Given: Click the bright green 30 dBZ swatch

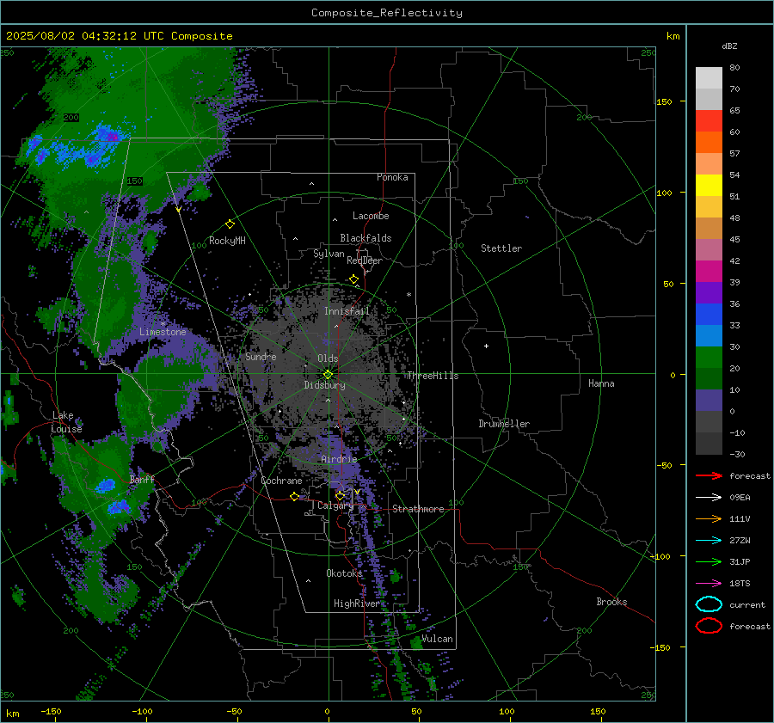Looking at the screenshot, I should click(x=709, y=358).
